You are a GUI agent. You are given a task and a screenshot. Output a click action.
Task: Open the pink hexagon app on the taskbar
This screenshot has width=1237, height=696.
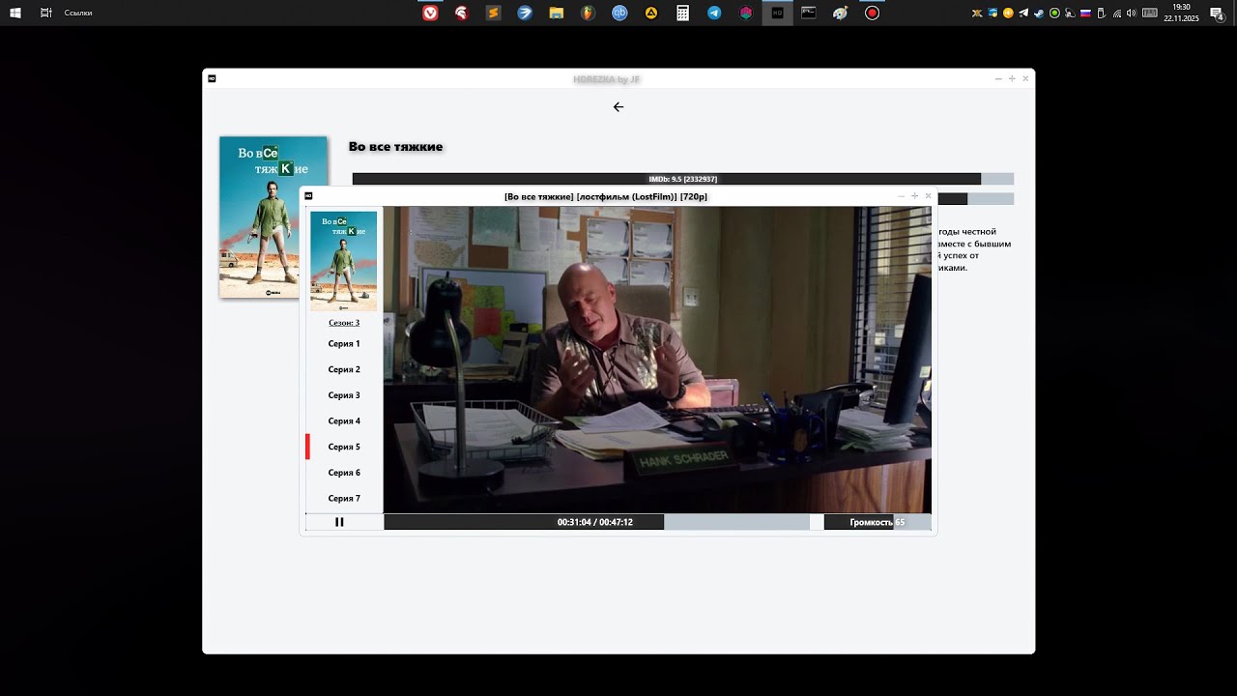coord(746,13)
